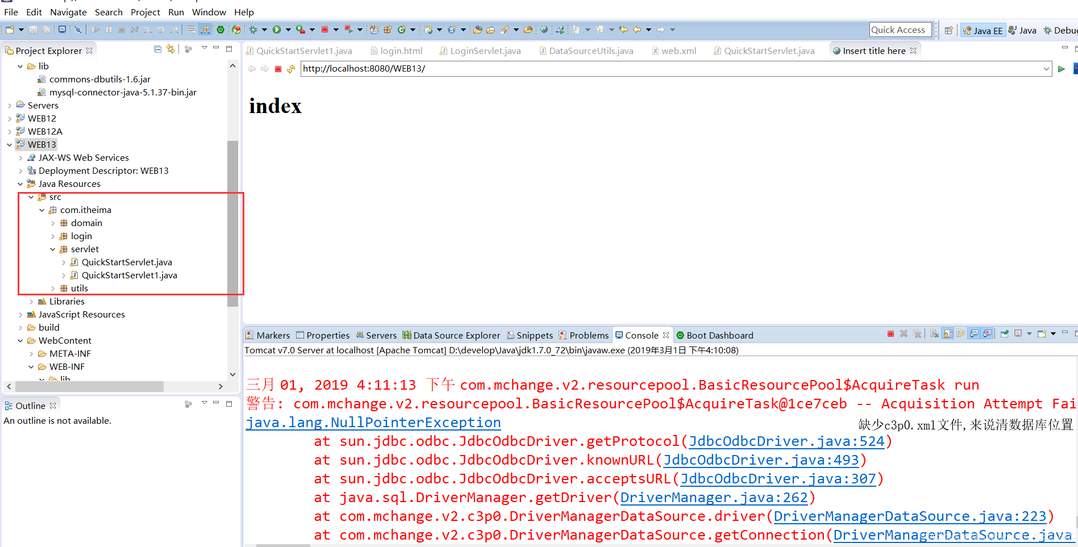Expand the Servers folder

[x=10, y=106]
